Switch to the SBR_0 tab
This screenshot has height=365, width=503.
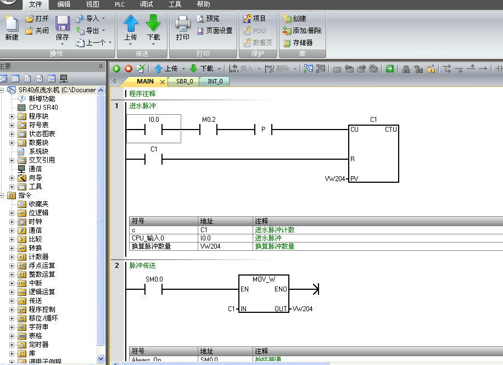click(185, 81)
